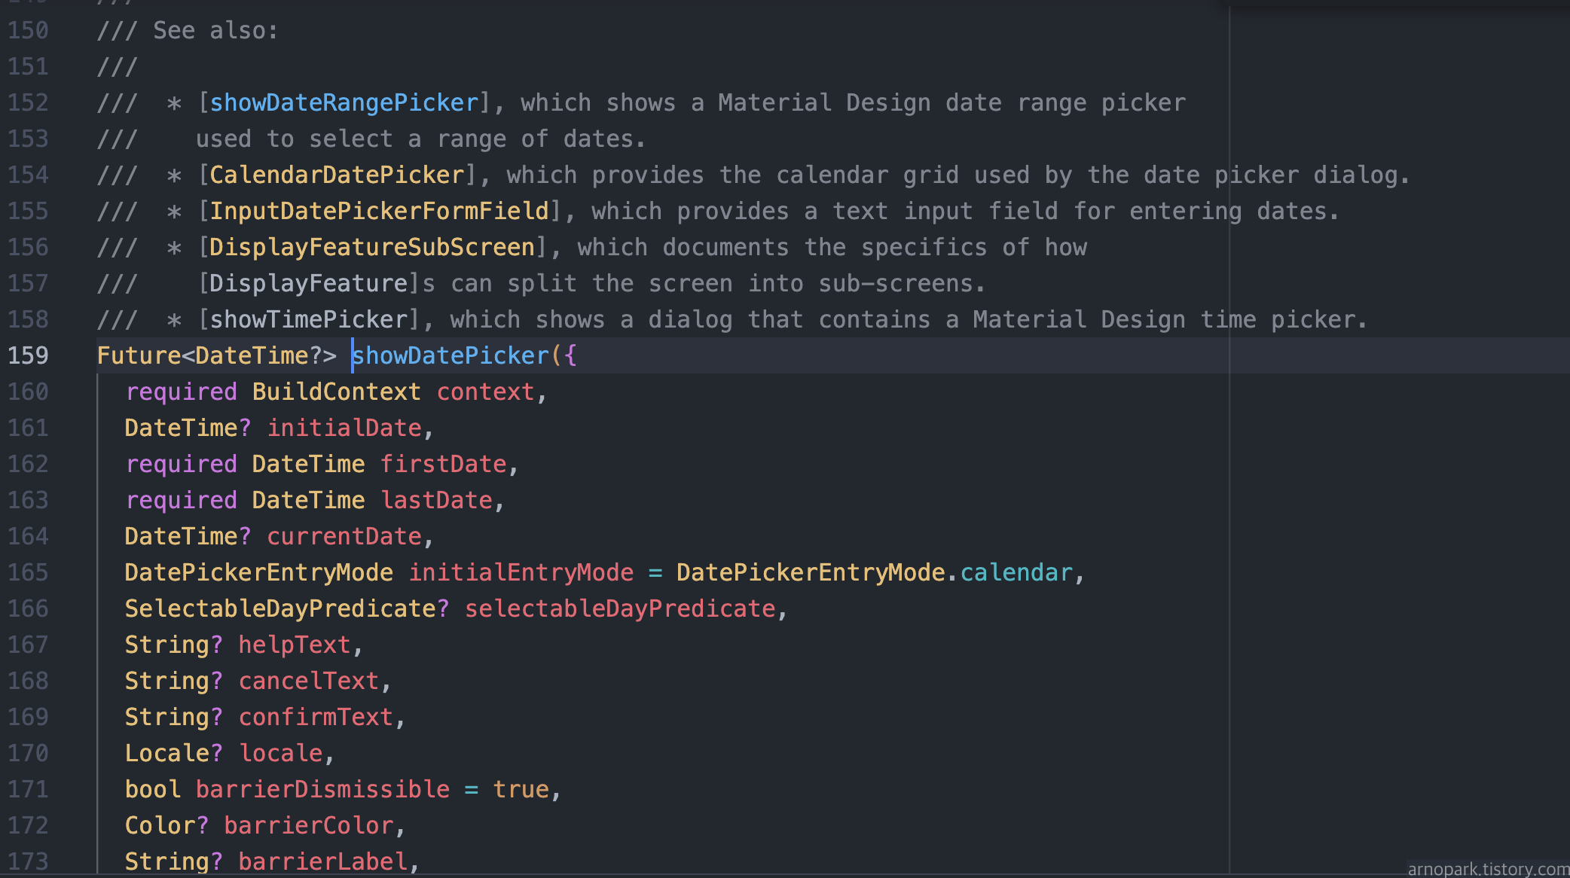Click the arnopark.tistory.com watermark

click(1487, 869)
